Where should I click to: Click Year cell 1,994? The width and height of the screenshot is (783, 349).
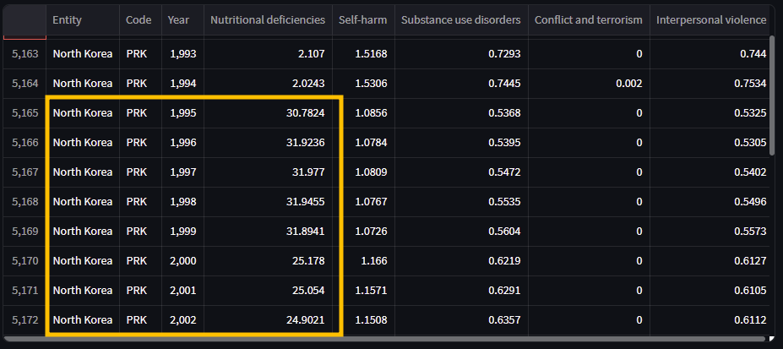coord(182,84)
